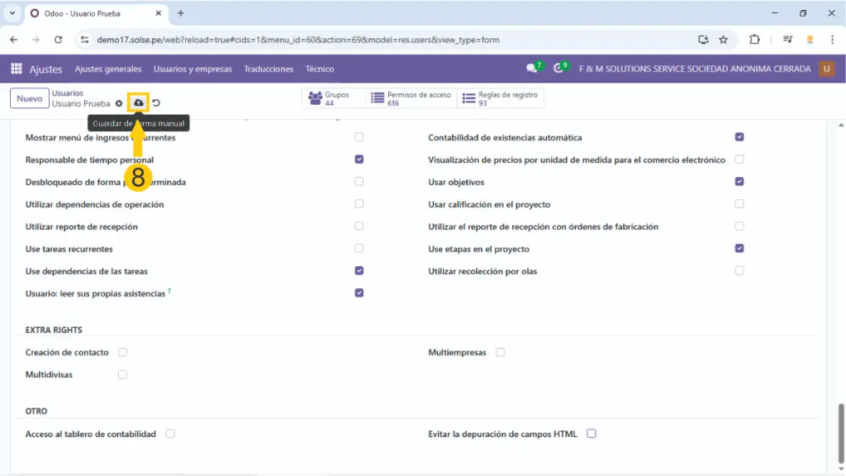
Task: Open the chat messages icon in navbar
Action: pos(532,69)
